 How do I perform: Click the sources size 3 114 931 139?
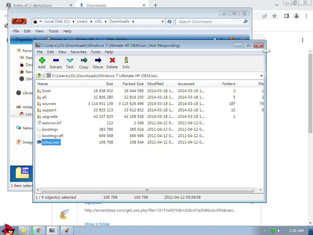[x=100, y=103]
